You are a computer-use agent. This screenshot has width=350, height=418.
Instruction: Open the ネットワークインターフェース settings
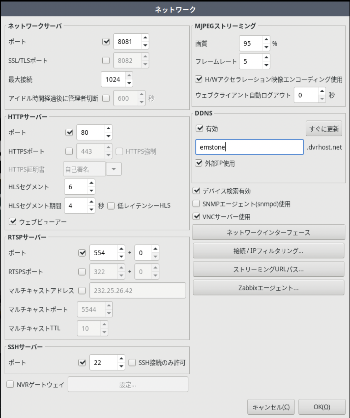pos(268,232)
